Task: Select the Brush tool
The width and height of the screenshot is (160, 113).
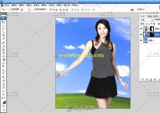Action: click(x=3, y=46)
